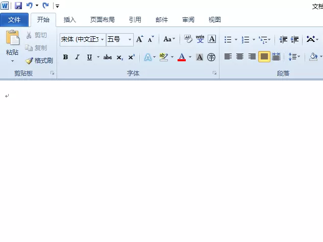Image resolution: width=323 pixels, height=242 pixels.
Task: Expand the font name dropdown
Action: point(103,39)
